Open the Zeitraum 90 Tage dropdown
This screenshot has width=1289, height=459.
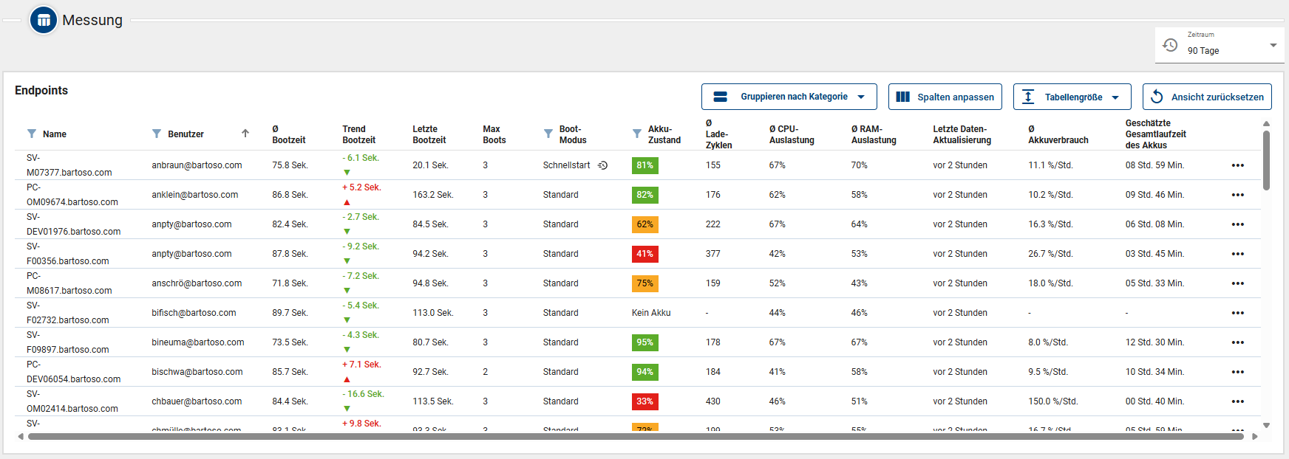(x=1220, y=45)
